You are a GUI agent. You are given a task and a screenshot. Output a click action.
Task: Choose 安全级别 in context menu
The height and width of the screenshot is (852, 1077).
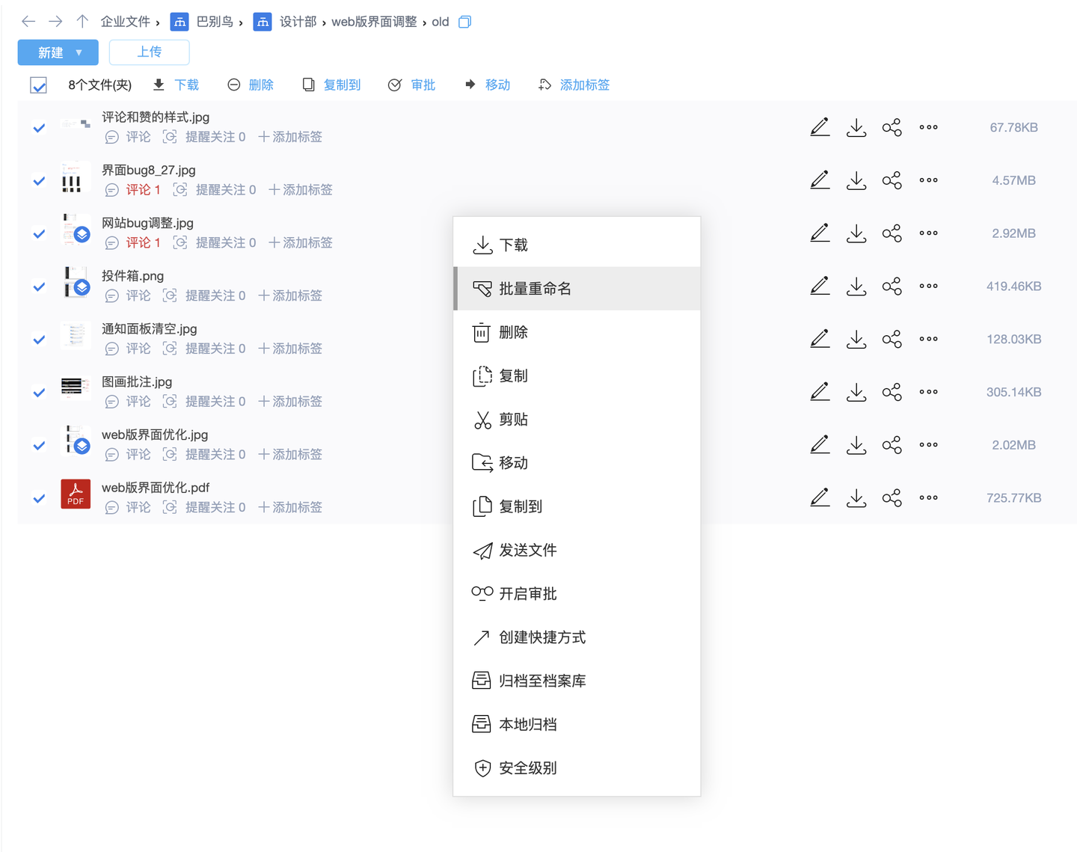click(577, 767)
